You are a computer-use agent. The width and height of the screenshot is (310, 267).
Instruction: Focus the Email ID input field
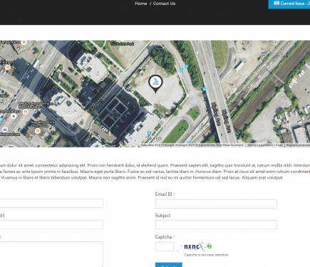(x=216, y=204)
